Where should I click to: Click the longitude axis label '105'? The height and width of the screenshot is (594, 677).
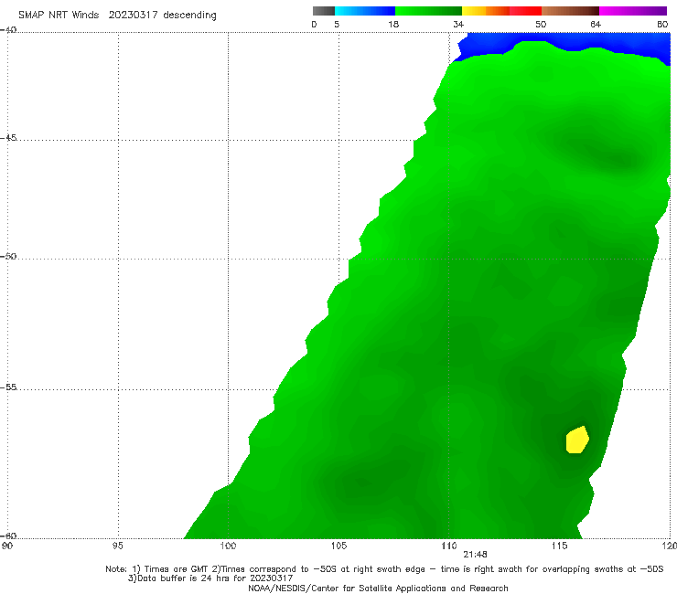[338, 546]
